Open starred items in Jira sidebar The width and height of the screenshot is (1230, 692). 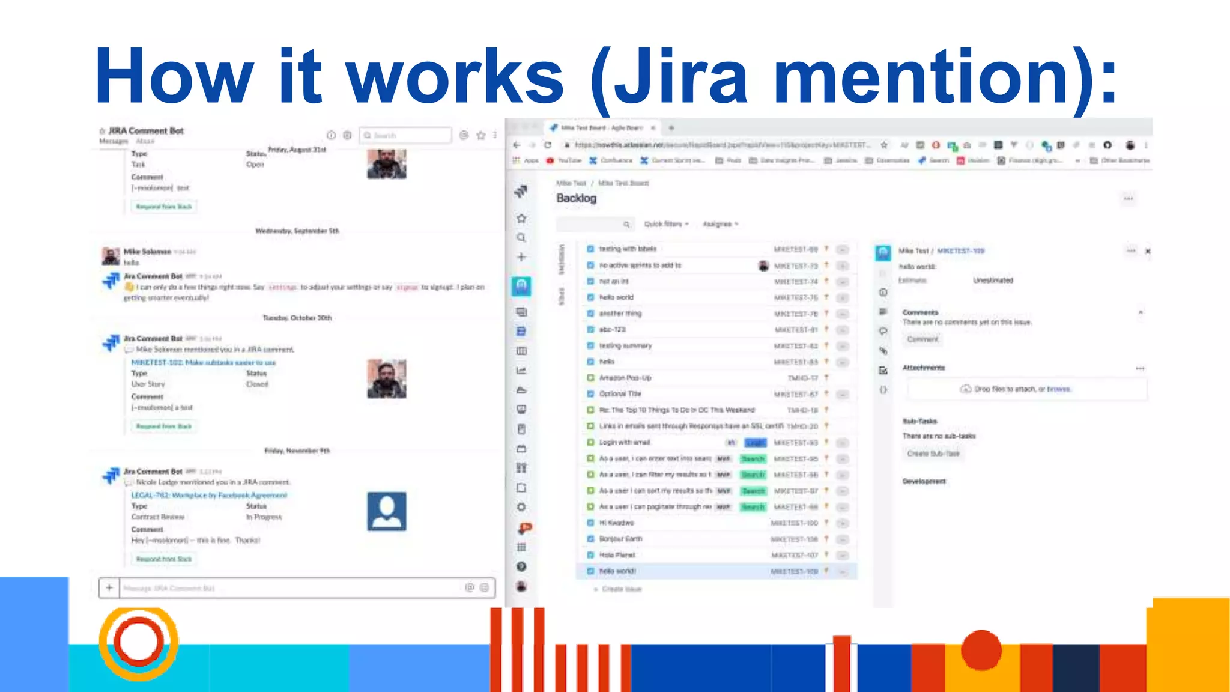point(521,219)
